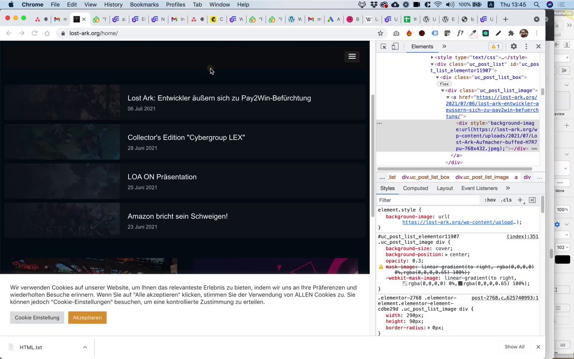Screen dimensions: 574x359
Task: Collapse the uc_post_list_image div node
Action: tap(442, 90)
